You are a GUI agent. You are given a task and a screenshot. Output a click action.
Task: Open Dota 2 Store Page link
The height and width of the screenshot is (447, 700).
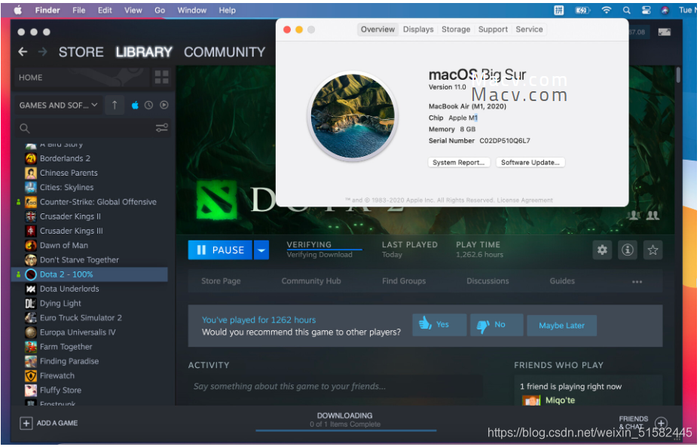[221, 281]
